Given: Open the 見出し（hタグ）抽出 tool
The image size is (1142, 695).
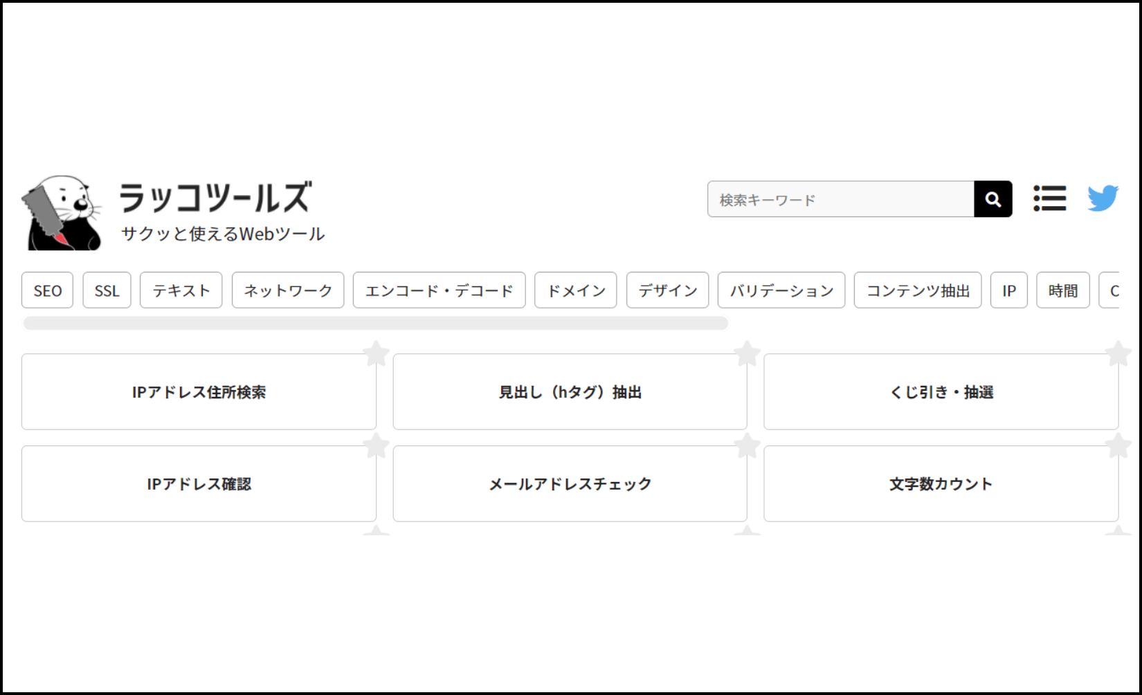Looking at the screenshot, I should click(x=570, y=392).
